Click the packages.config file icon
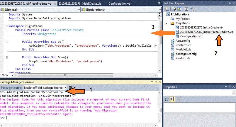The width and height of the screenshot is (236, 127). (x=172, y=54)
